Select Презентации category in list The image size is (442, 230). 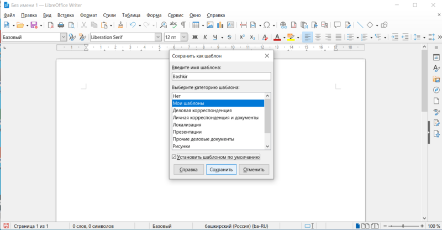tap(218, 132)
